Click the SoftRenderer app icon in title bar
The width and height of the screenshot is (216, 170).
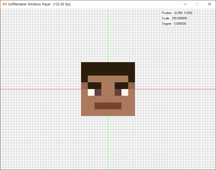[5, 4]
